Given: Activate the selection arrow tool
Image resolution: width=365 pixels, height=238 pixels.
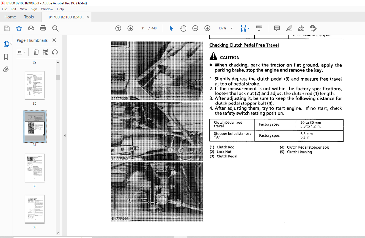Looking at the screenshot, I should (171, 28).
